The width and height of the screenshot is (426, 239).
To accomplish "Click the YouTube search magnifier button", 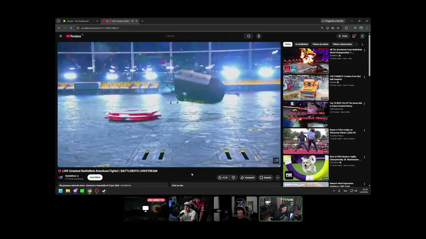I will click(x=249, y=36).
